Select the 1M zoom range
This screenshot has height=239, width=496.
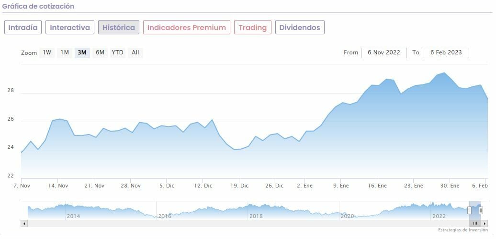(65, 52)
